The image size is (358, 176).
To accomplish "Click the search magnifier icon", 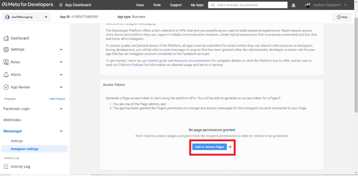I will coord(213,5).
